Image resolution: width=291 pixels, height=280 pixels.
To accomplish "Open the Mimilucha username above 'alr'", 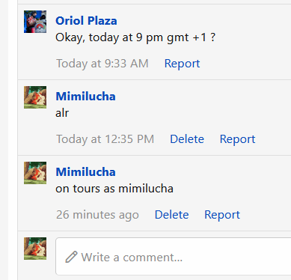I will (85, 97).
